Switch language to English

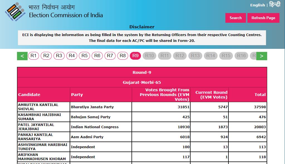[257, 5]
